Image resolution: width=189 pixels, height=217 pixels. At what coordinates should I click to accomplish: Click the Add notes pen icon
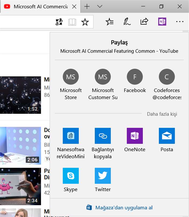pos(127,22)
